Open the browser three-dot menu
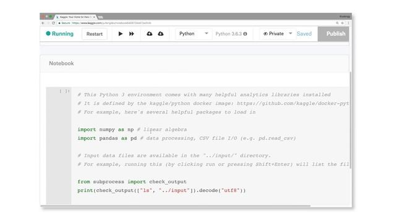The width and height of the screenshot is (396, 222). click(348, 23)
